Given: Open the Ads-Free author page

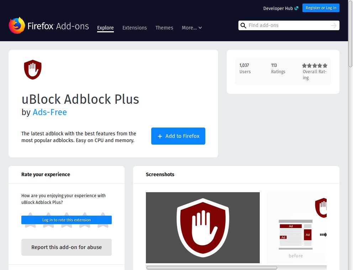Looking at the screenshot, I should click(x=50, y=112).
